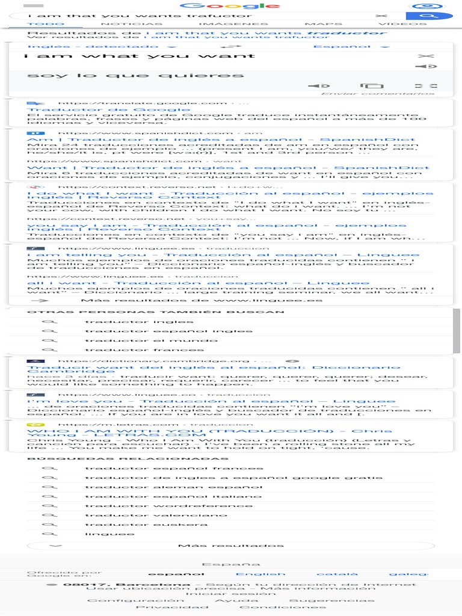Click 'Enviar comentarios' under the translator

pyautogui.click(x=378, y=93)
